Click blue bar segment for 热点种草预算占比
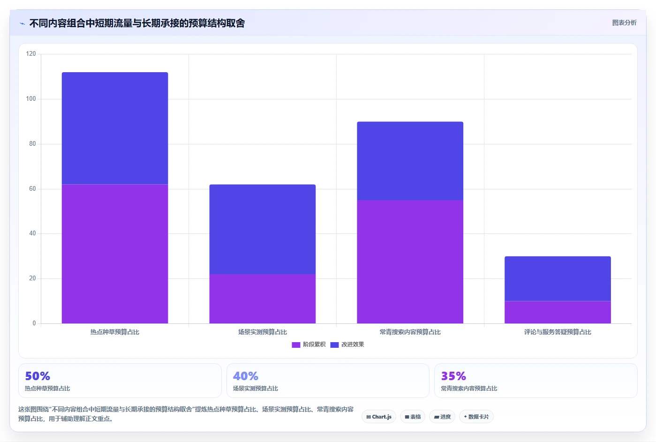 pos(115,128)
